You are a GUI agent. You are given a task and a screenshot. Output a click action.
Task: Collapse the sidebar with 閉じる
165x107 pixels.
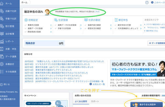click(x=5, y=84)
